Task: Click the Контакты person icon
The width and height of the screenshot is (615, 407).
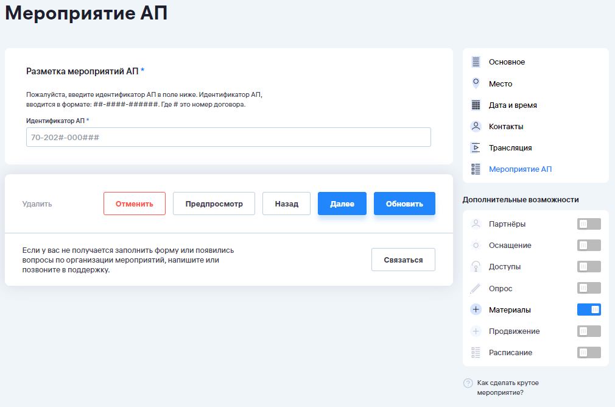Action: [x=476, y=126]
